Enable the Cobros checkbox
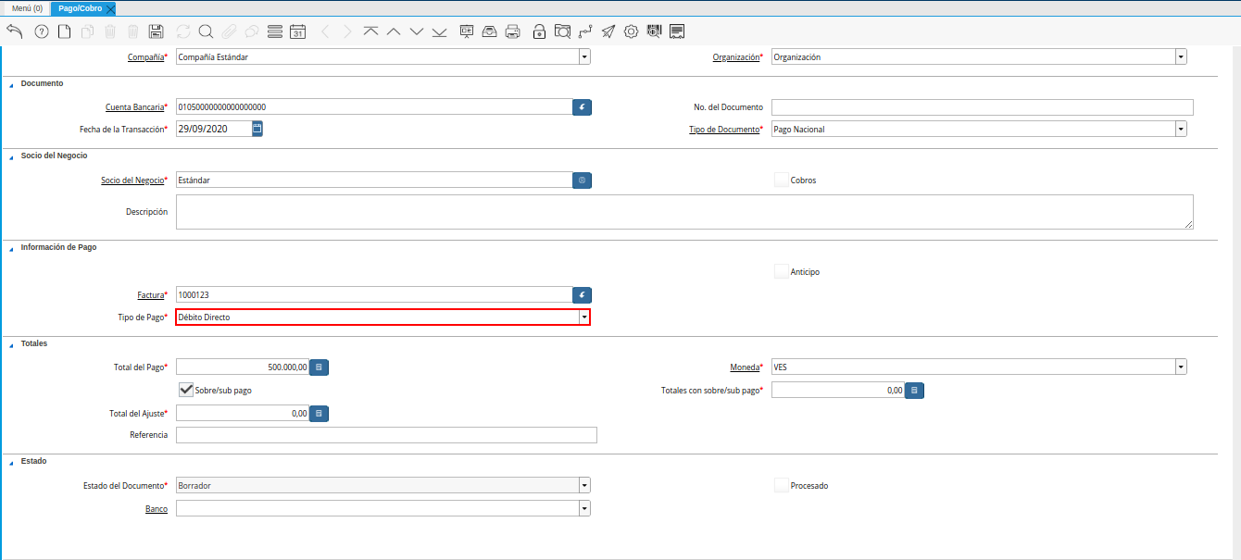 click(782, 180)
